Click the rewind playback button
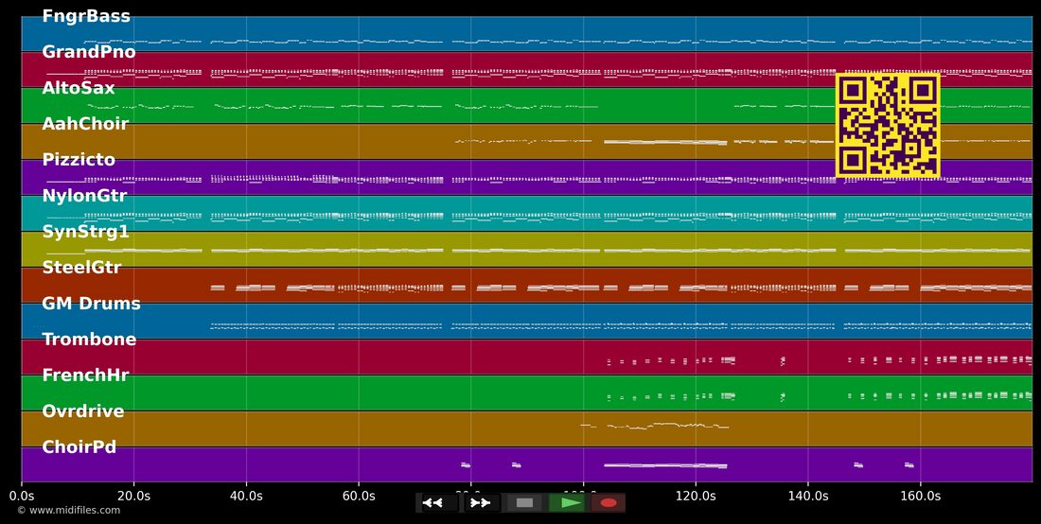 pyautogui.click(x=439, y=503)
